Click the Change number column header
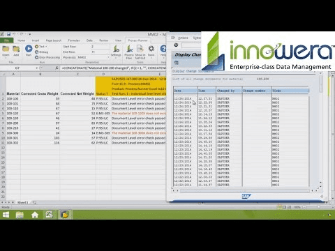This screenshot has height=251, width=335. point(257,91)
